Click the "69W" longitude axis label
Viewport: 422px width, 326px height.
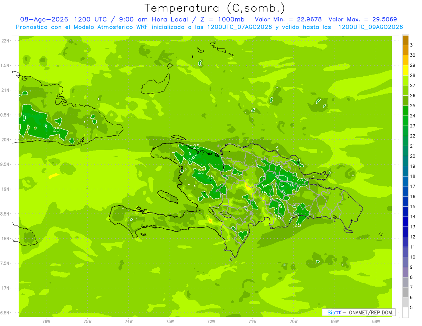coord(335,321)
